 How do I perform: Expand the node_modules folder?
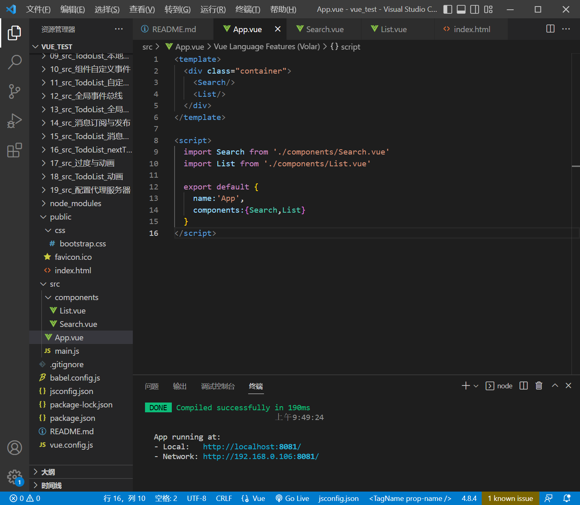[81, 203]
